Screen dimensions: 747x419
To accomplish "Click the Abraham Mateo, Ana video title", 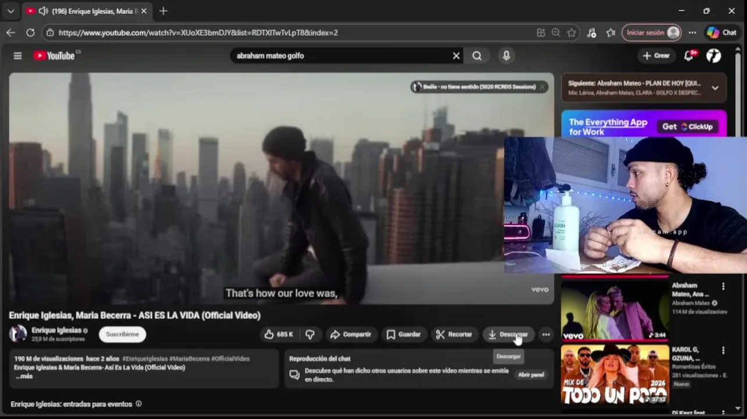I will pos(690,290).
